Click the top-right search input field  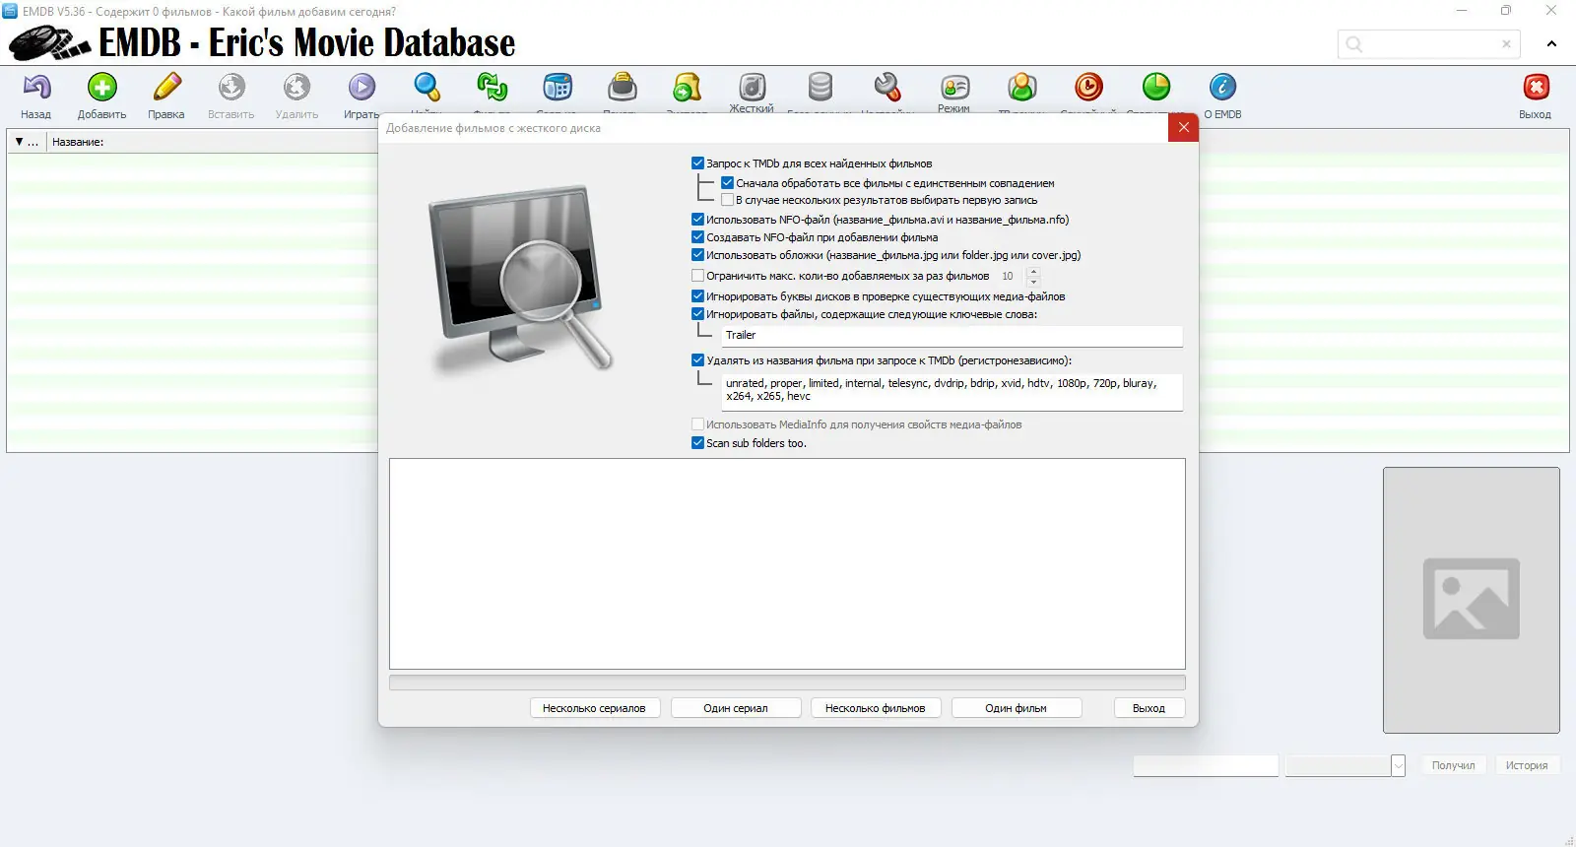coord(1428,44)
